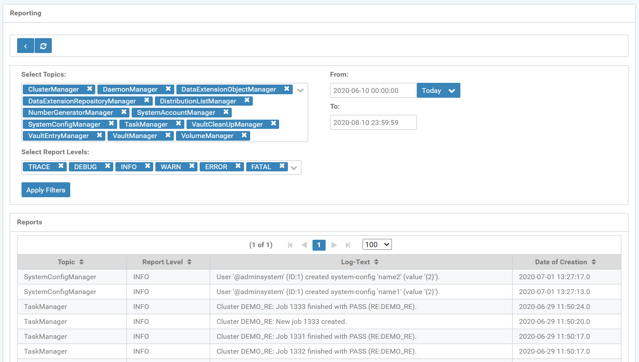Expand the Select Topics dropdown arrow
This screenshot has width=639, height=362.
click(301, 91)
